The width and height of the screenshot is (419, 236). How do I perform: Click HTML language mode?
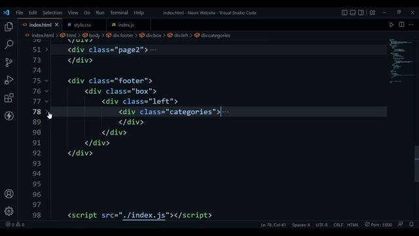[x=353, y=225]
